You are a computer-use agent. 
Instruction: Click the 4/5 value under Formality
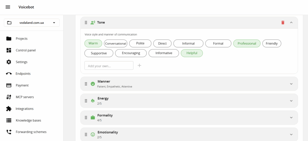99,120
